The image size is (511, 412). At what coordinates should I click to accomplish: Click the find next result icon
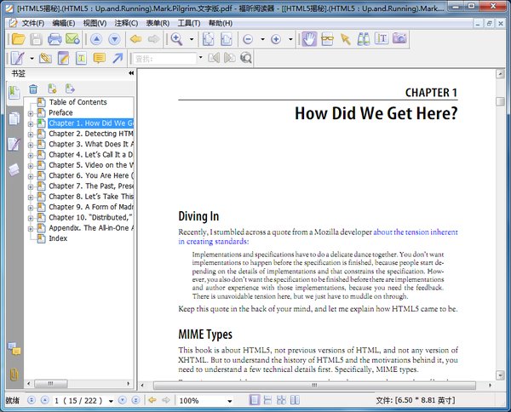point(230,58)
